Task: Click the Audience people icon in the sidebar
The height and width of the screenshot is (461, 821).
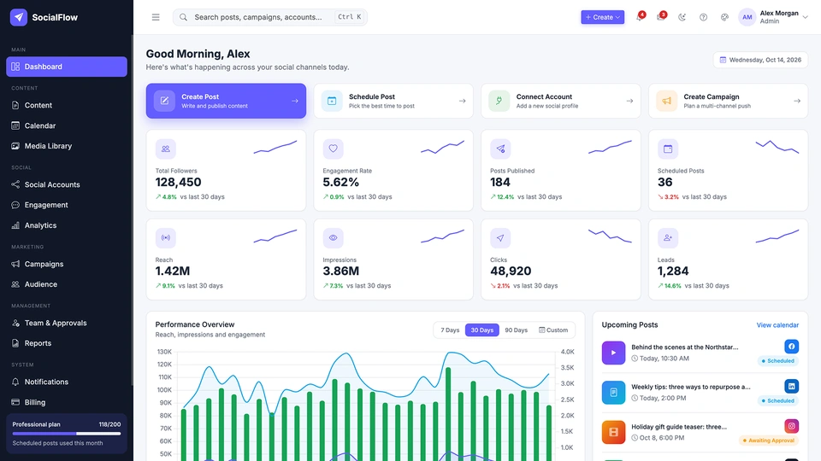Action: [15, 284]
